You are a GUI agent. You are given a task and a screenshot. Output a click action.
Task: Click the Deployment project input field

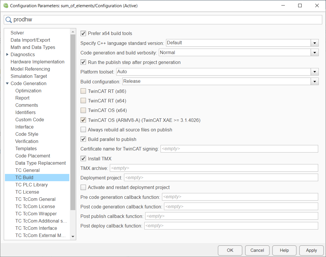221,178
